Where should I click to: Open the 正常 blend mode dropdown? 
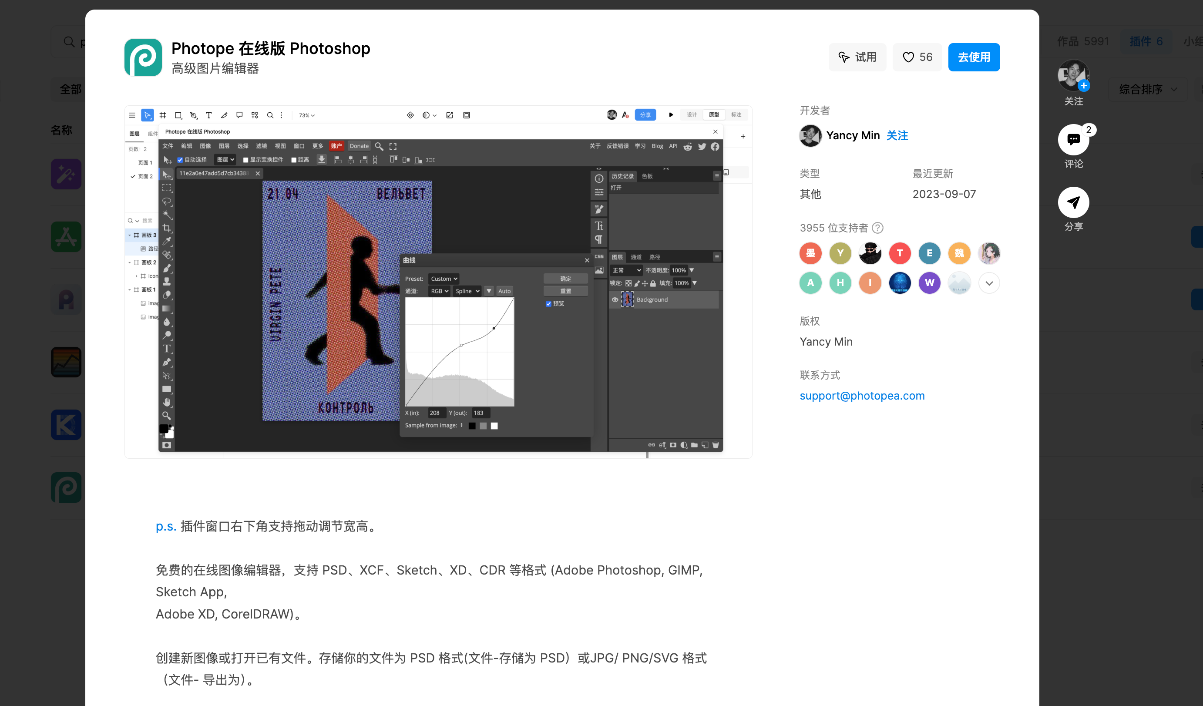pyautogui.click(x=626, y=270)
